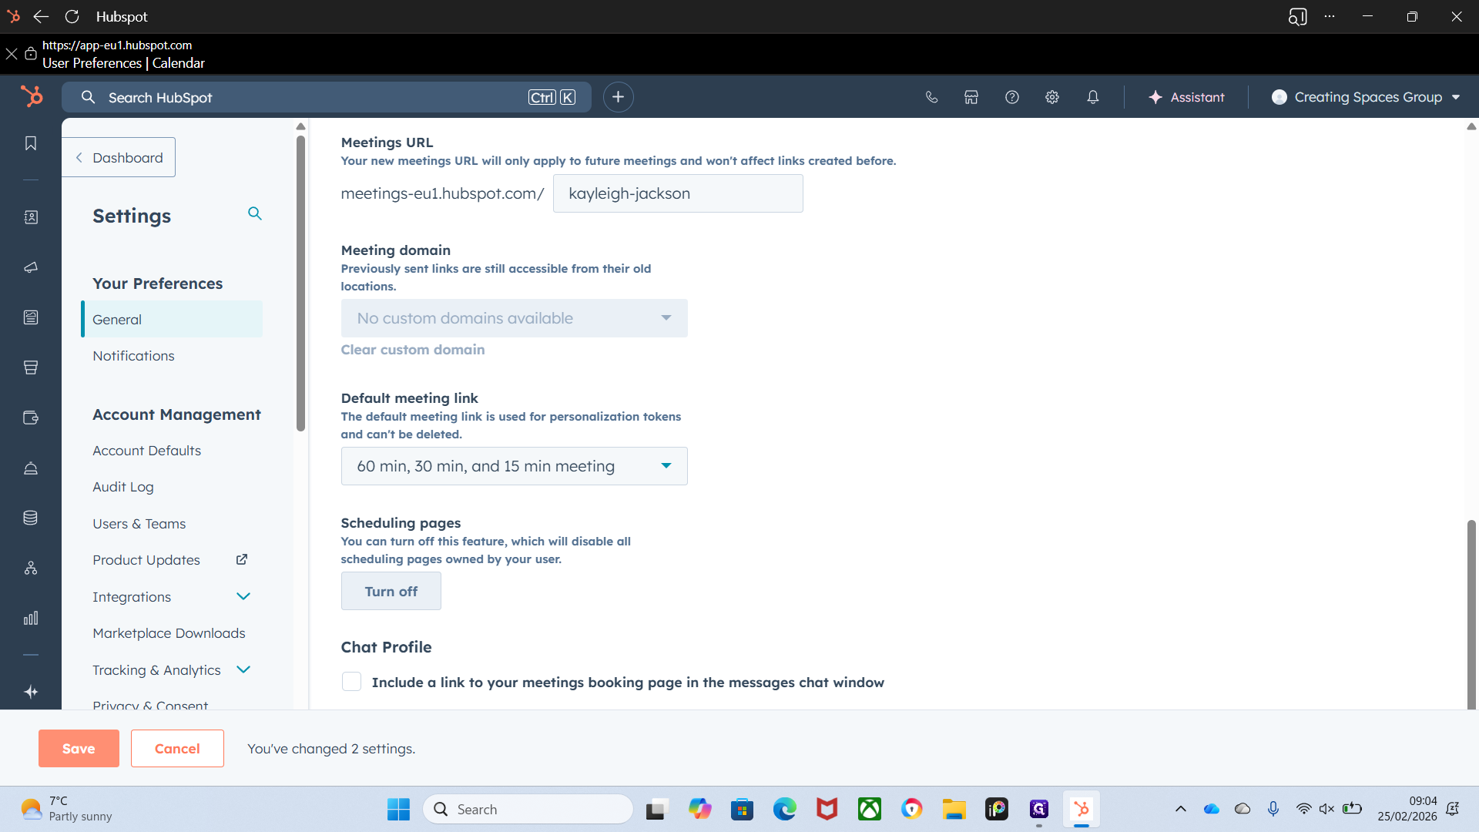Click the weather widget on taskbar
The image size is (1479, 832).
(x=66, y=809)
